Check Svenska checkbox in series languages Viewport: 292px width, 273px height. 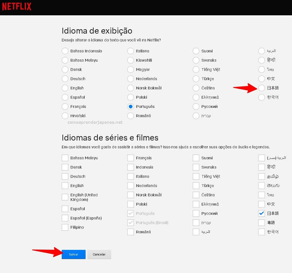point(196,167)
